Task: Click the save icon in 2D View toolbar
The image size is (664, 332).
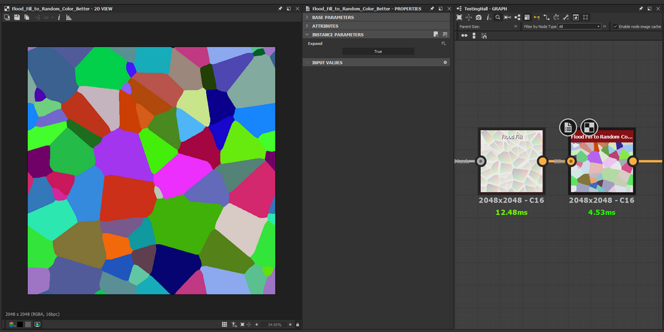Action: click(17, 17)
